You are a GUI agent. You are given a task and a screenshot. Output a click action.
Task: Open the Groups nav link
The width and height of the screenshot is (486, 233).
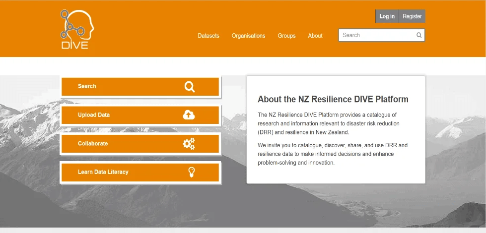(286, 36)
